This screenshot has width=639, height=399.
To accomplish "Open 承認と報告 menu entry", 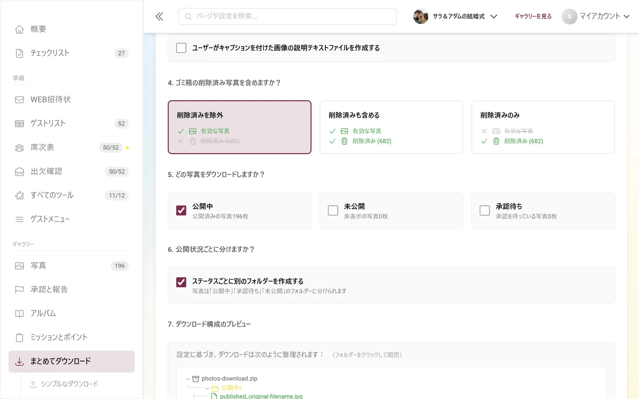I will point(71,290).
